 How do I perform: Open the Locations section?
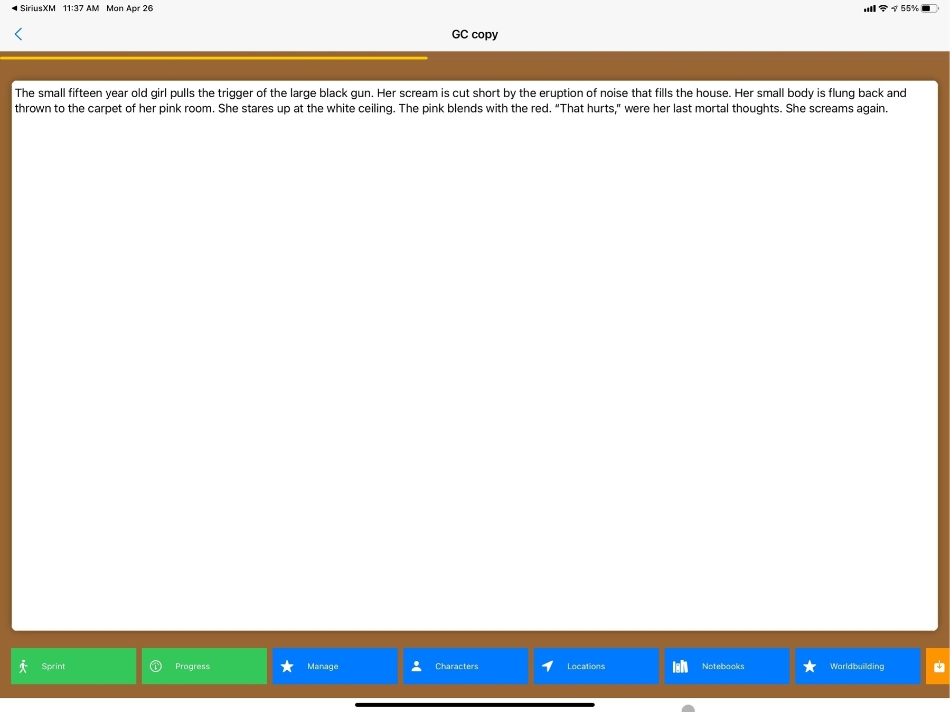coord(596,666)
